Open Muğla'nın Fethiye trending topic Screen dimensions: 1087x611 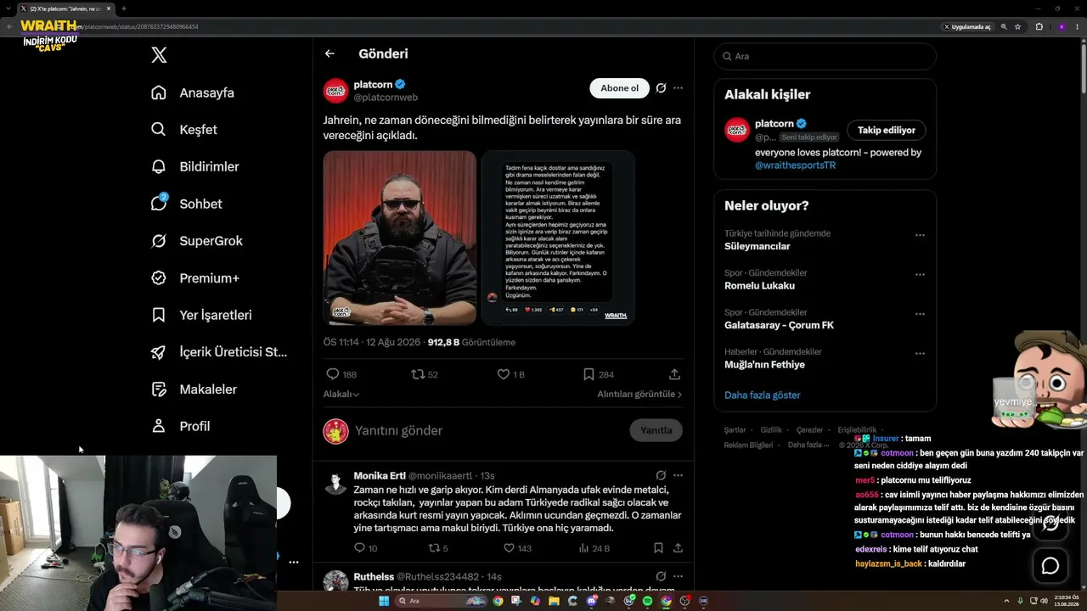click(764, 365)
